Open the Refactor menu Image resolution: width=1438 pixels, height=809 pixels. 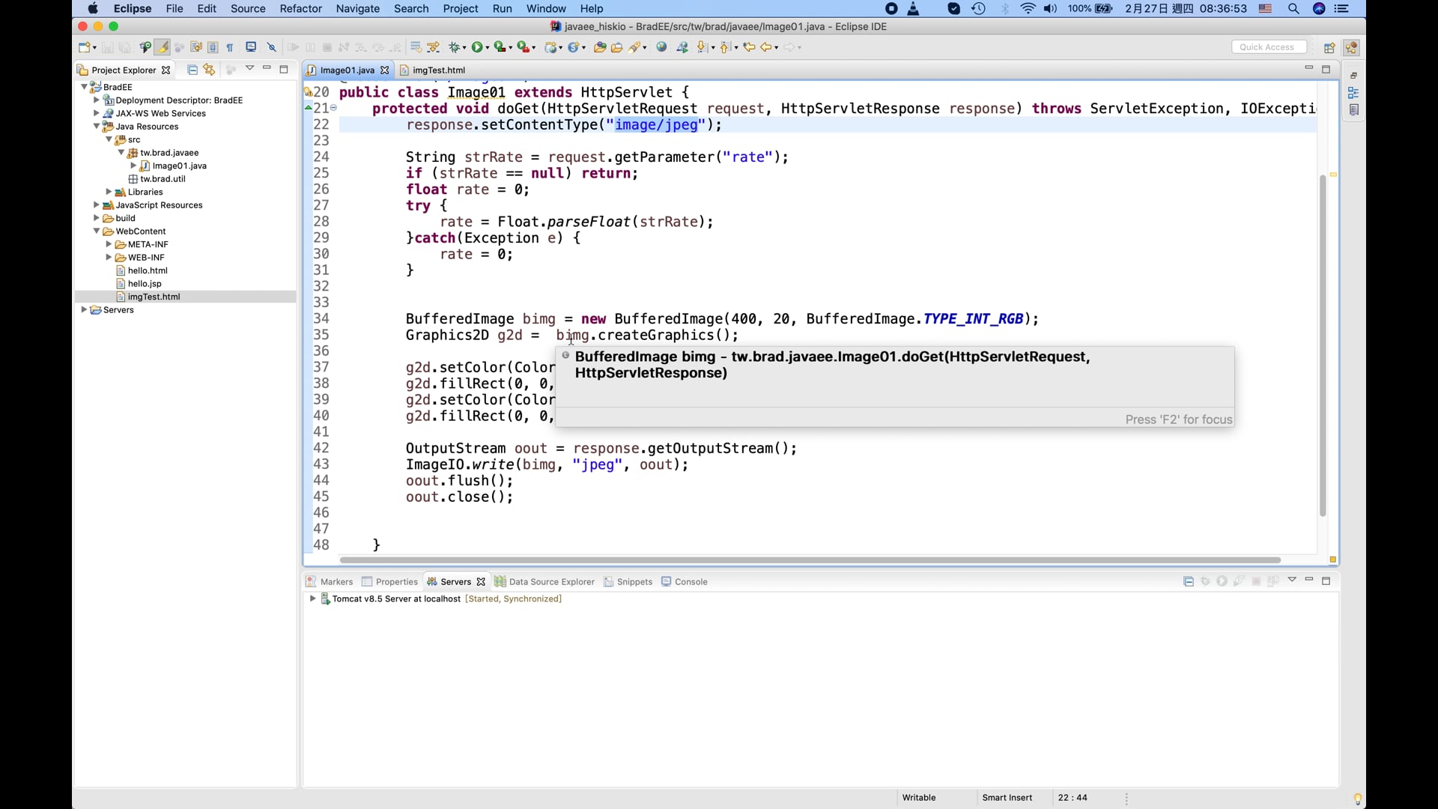click(300, 9)
